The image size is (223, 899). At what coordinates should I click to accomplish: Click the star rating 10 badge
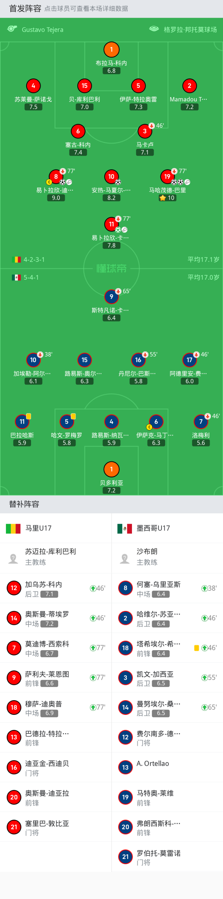(168, 198)
